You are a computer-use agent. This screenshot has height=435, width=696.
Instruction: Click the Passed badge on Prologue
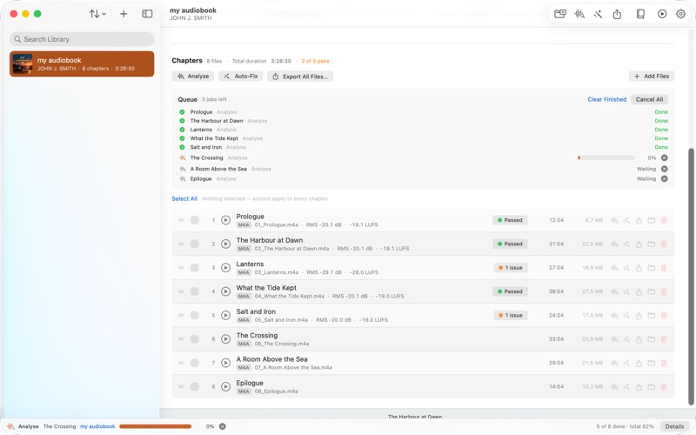510,220
